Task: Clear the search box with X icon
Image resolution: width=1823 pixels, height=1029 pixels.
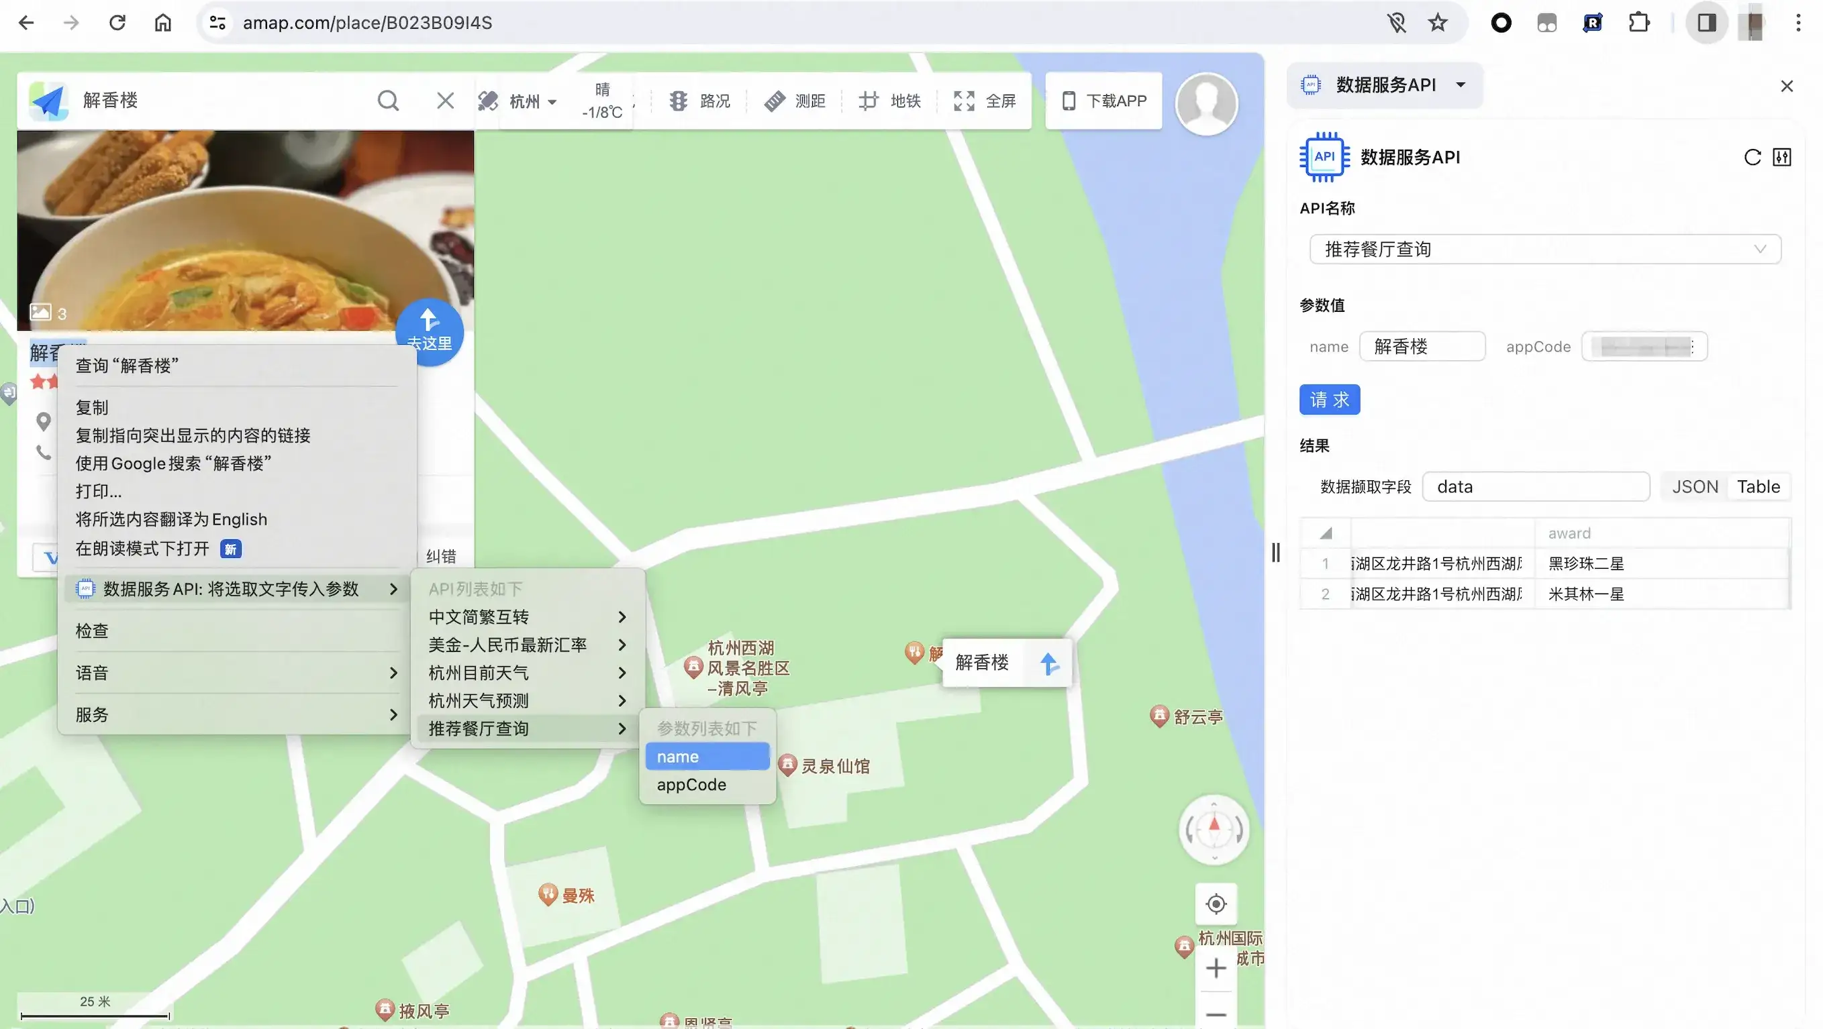Action: click(445, 101)
